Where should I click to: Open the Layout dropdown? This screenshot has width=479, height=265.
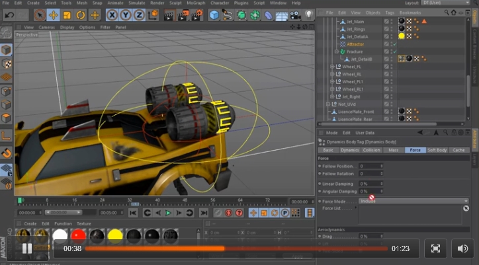tap(445, 3)
